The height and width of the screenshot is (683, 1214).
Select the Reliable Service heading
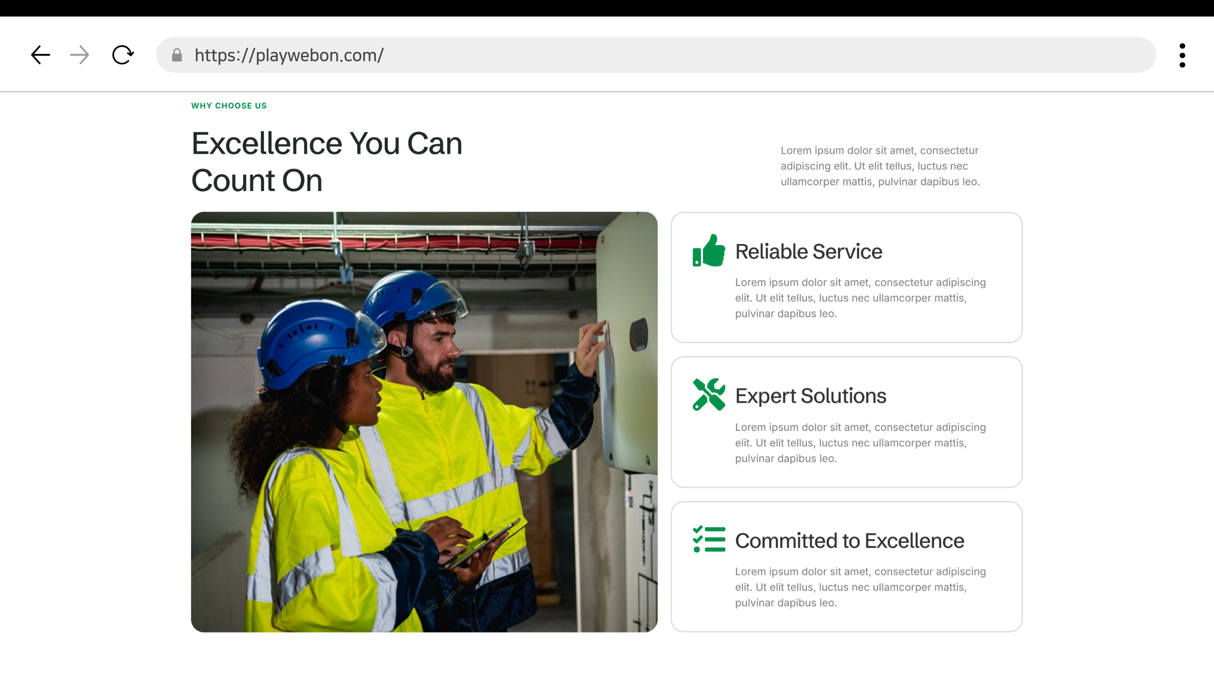(x=808, y=252)
